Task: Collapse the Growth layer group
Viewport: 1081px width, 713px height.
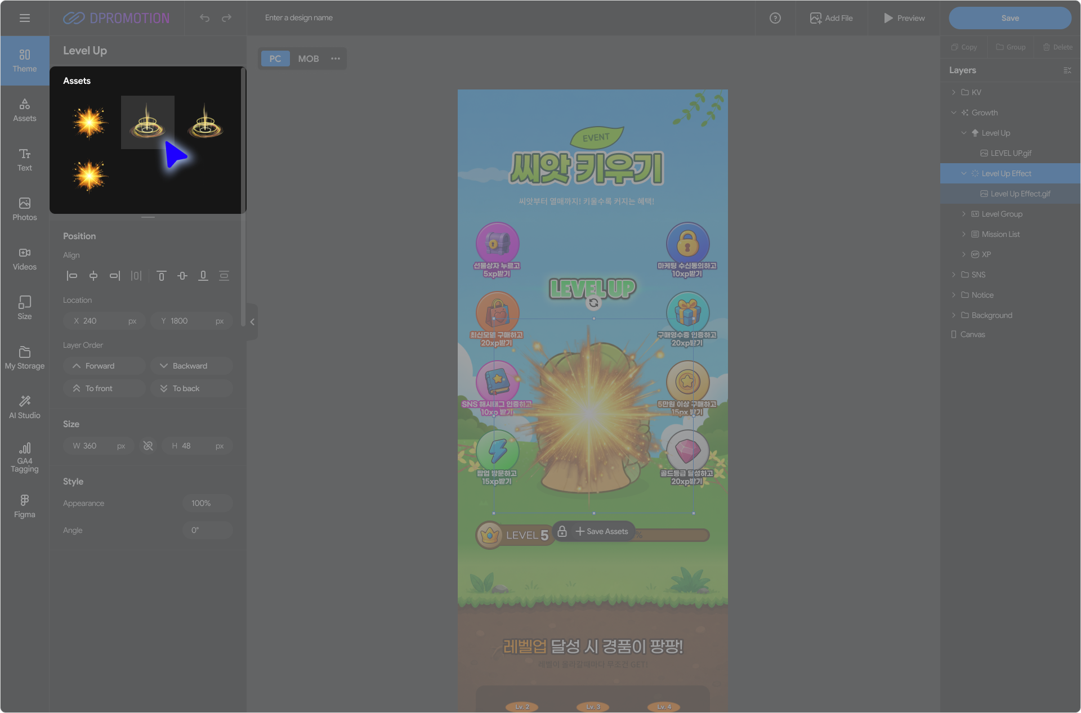Action: pos(954,113)
